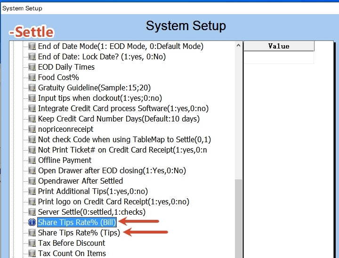The height and width of the screenshot is (258, 339).
Task: Click database icon beside End of Date: Lock Date
Action: (32, 56)
